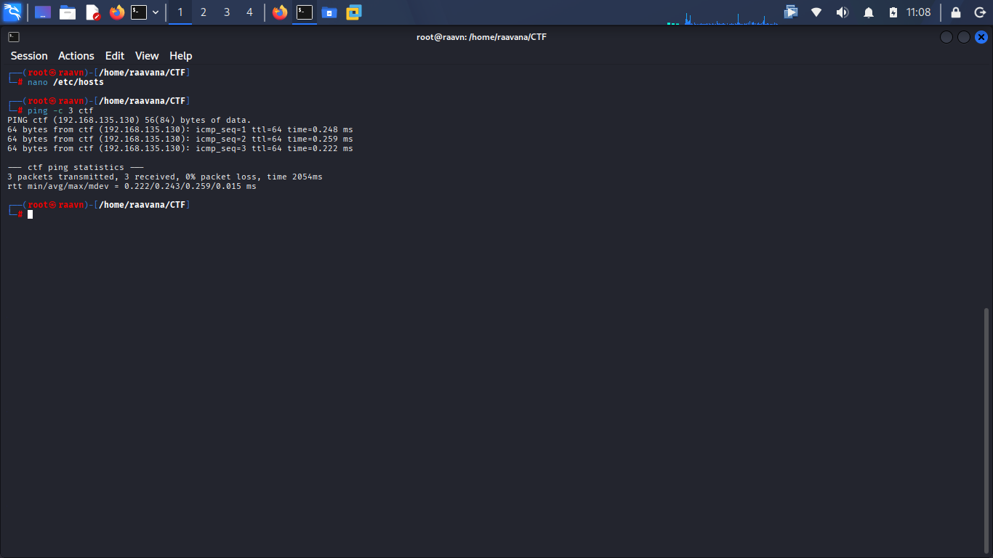Viewport: 993px width, 558px height.
Task: Click the terminal window title icon
Action: (x=14, y=36)
